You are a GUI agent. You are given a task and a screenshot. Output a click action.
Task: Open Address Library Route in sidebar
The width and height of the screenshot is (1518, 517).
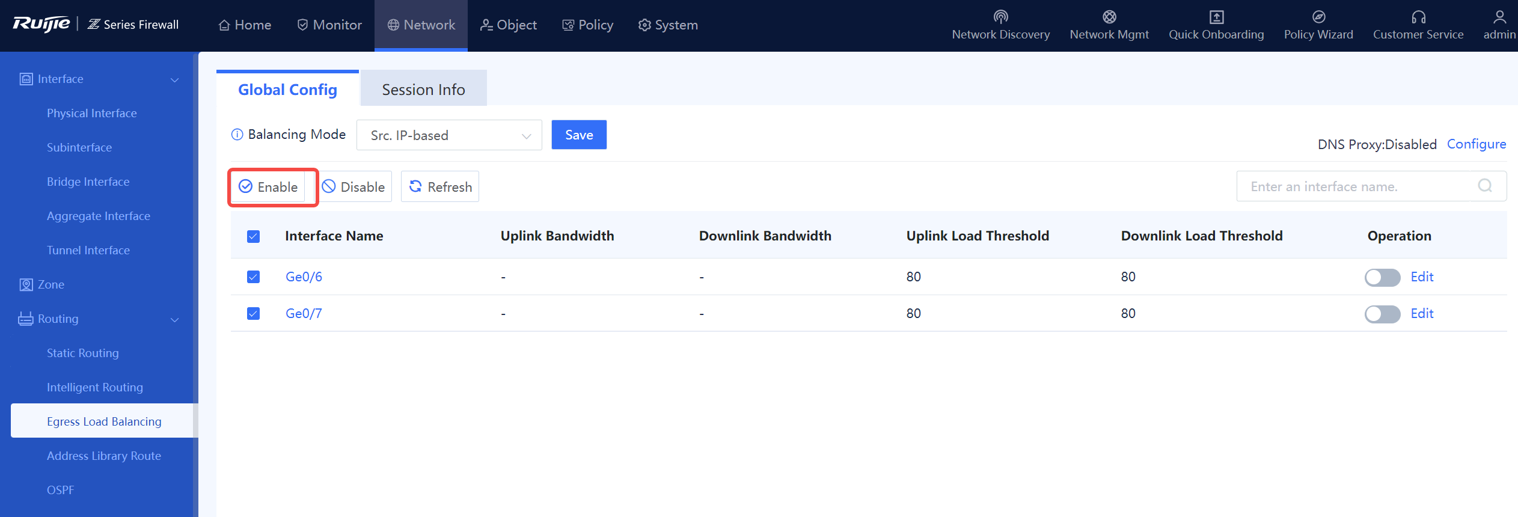point(104,456)
